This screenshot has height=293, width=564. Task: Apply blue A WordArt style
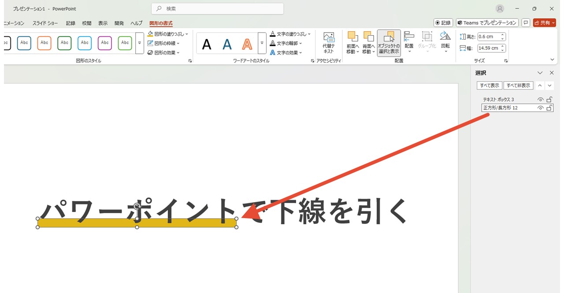[227, 44]
